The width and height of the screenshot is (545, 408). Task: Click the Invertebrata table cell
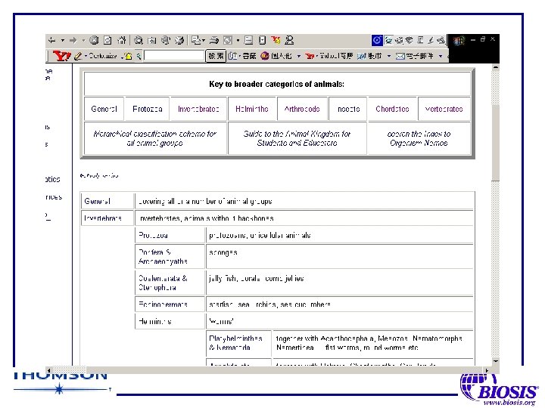[x=107, y=218]
